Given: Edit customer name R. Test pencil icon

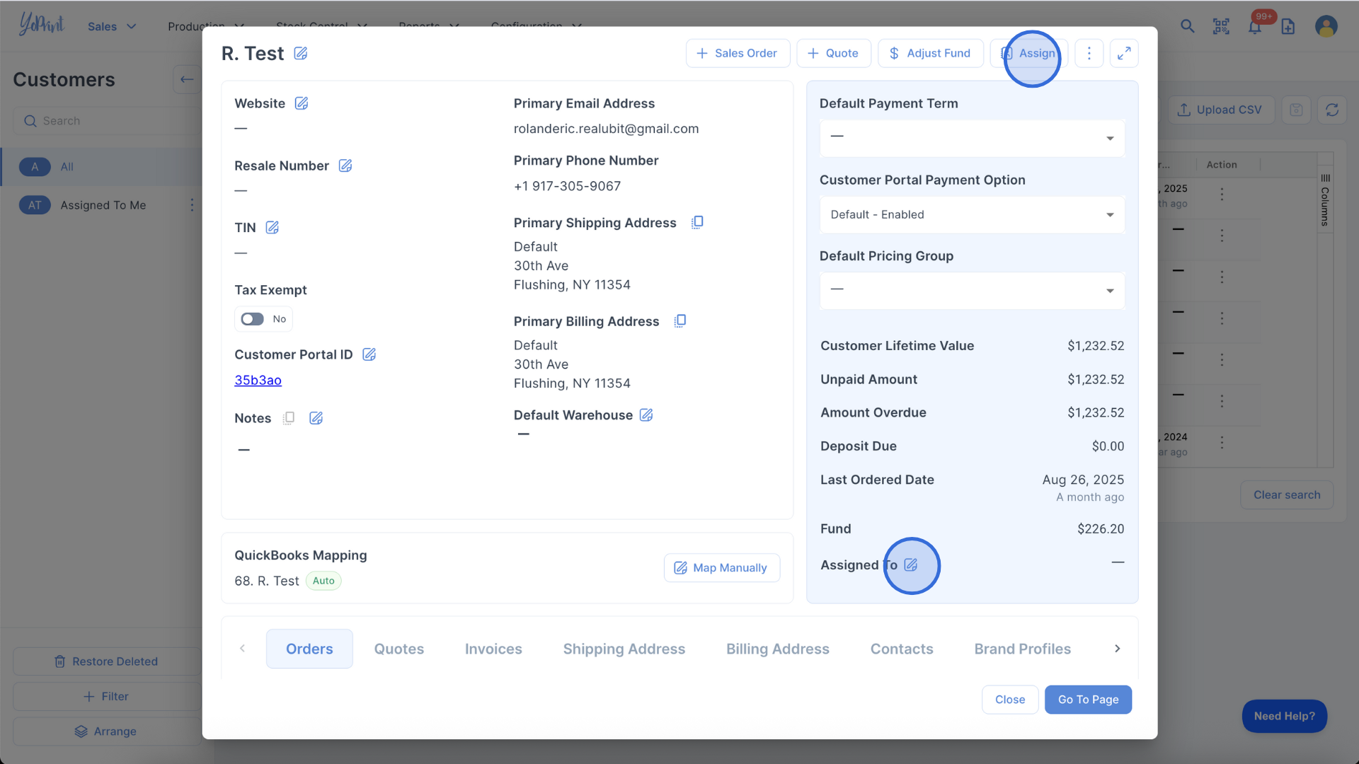Looking at the screenshot, I should 301,54.
